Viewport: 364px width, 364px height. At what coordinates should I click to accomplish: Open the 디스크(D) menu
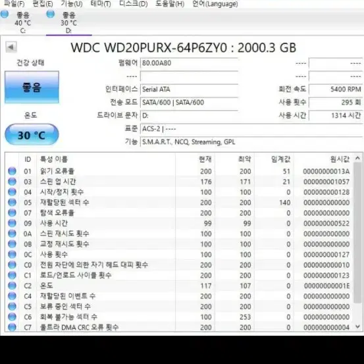[x=133, y=4]
